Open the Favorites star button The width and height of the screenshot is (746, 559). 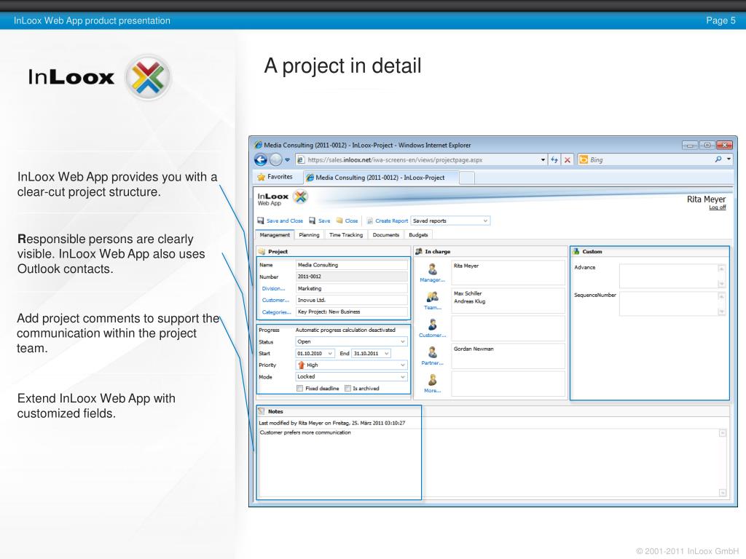click(x=275, y=177)
